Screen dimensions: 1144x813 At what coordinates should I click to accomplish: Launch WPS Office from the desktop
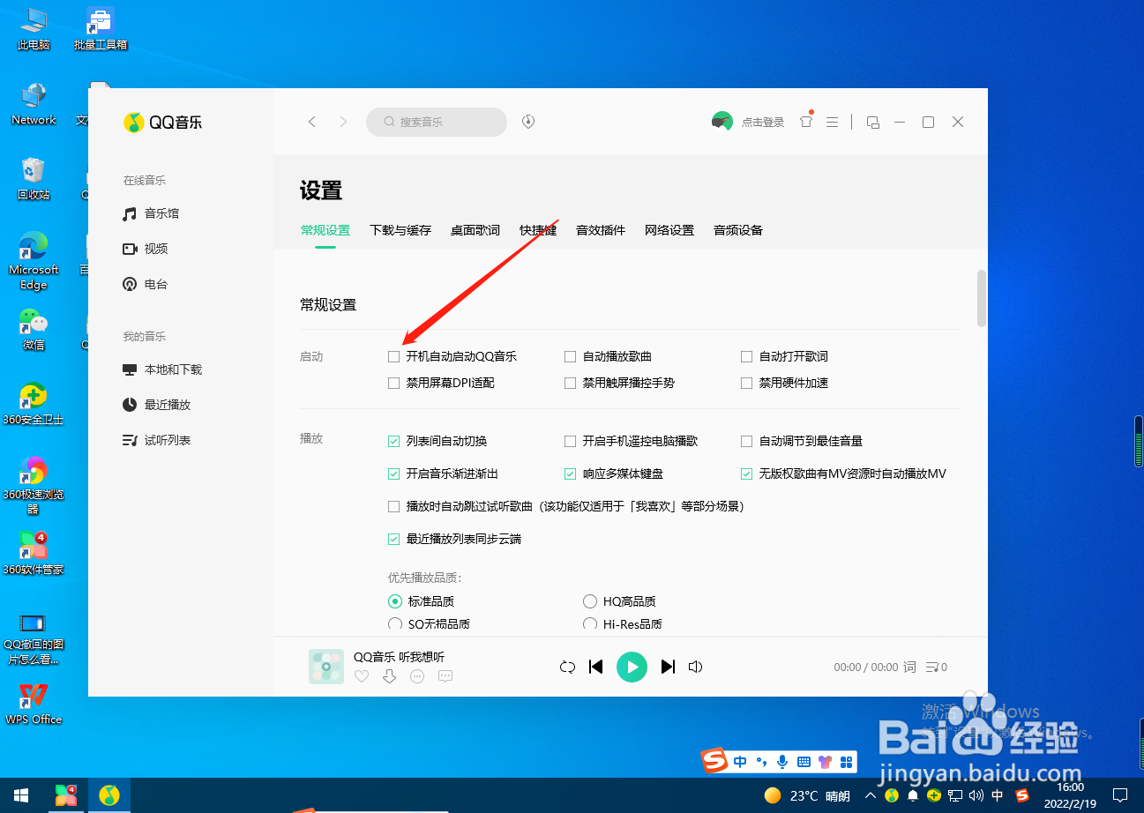(x=33, y=697)
